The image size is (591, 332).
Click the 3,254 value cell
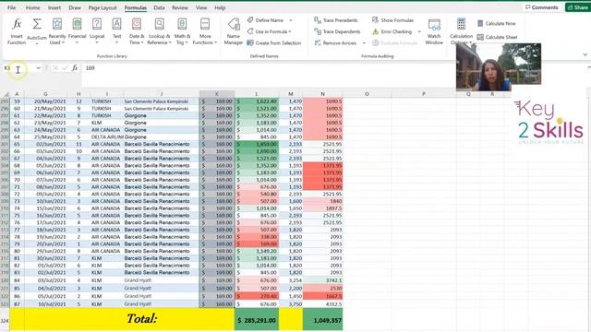[291, 280]
